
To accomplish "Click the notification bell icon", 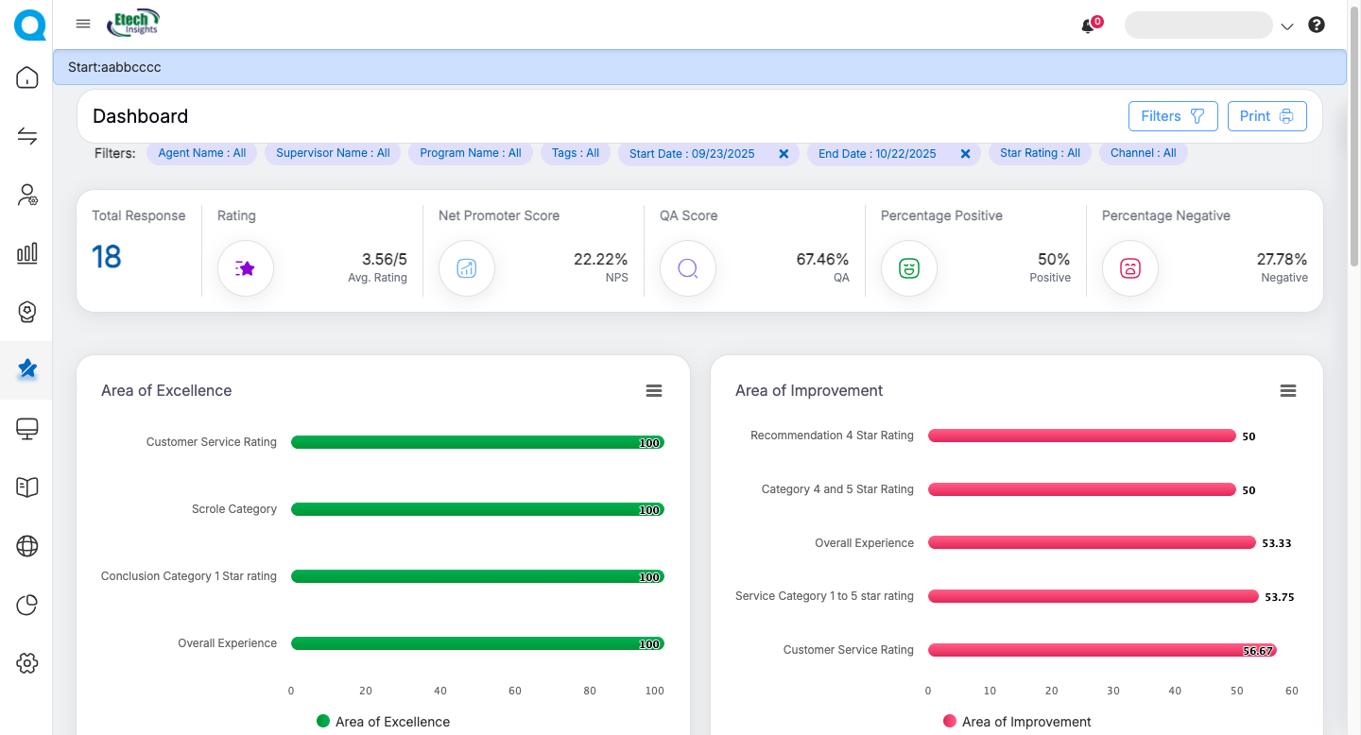I will click(x=1088, y=26).
